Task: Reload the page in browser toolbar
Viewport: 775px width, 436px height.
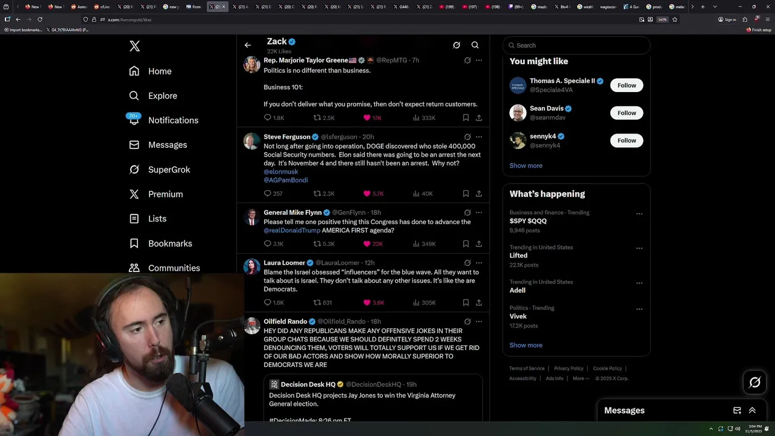Action: click(x=40, y=19)
